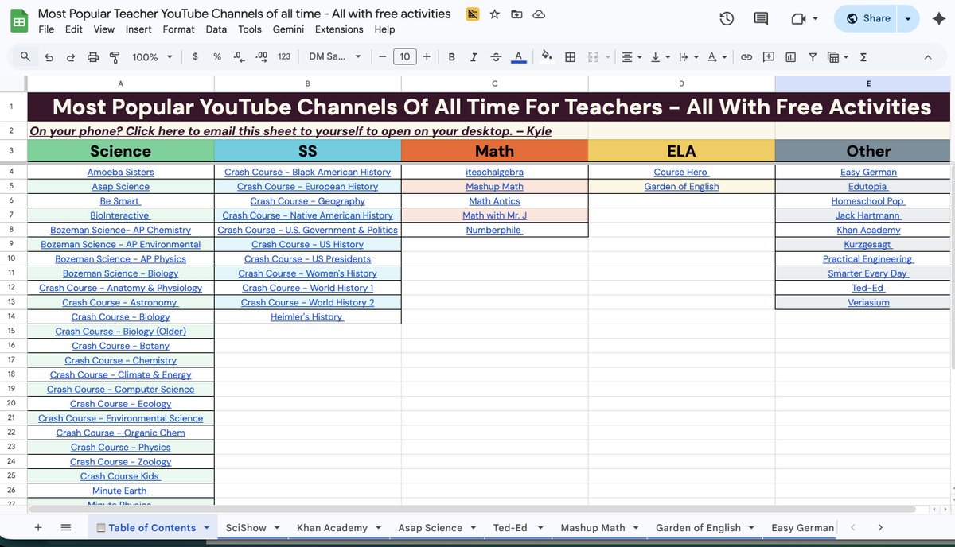Open text rotation dropdown
This screenshot has height=547, width=955.
pos(717,57)
